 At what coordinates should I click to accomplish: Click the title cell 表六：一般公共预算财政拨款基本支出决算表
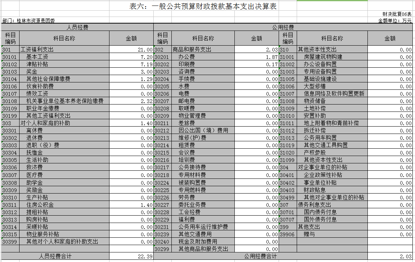click(203, 7)
